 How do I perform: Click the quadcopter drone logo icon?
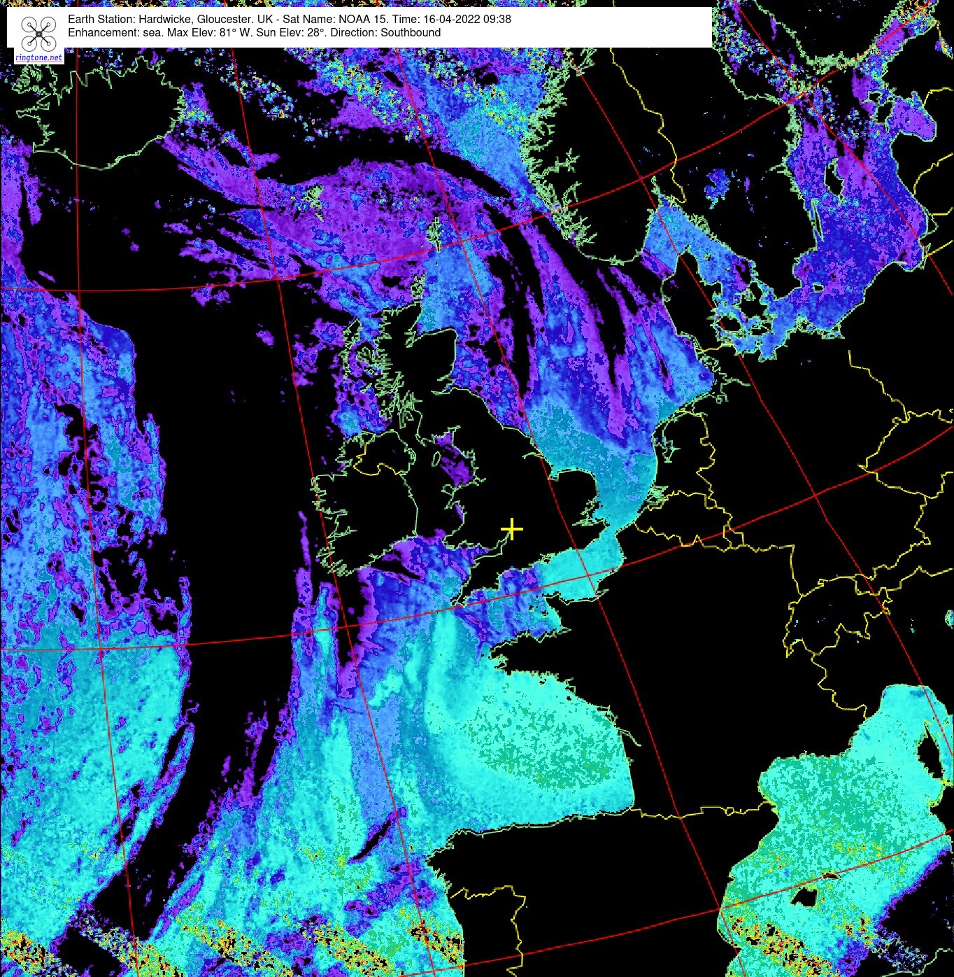(x=38, y=33)
